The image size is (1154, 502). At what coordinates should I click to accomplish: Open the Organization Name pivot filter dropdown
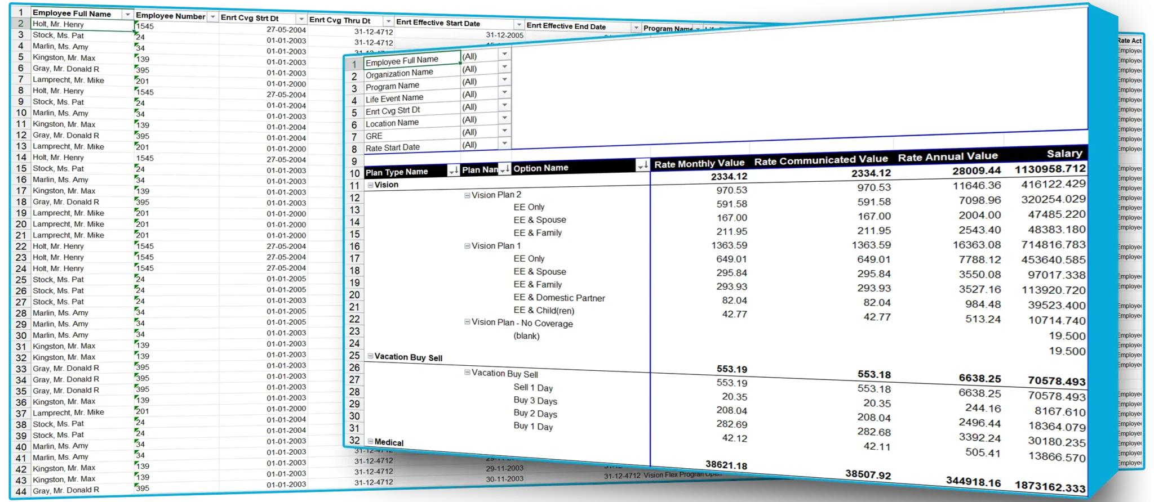click(x=504, y=67)
